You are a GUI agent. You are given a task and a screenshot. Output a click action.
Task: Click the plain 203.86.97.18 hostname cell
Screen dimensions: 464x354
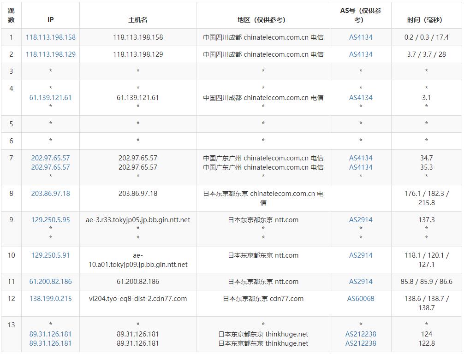point(138,194)
